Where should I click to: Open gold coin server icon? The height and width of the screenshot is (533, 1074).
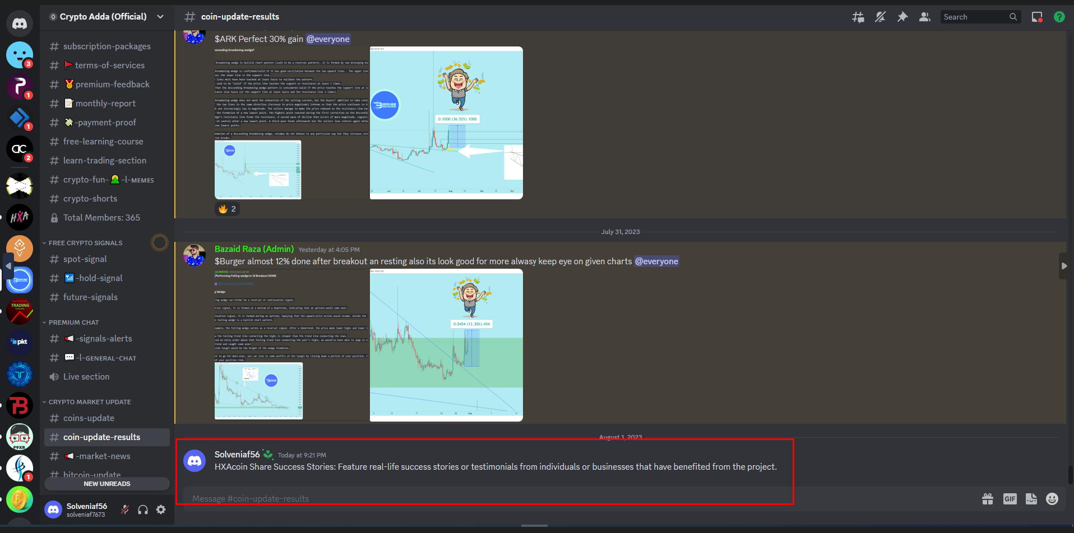(20, 499)
